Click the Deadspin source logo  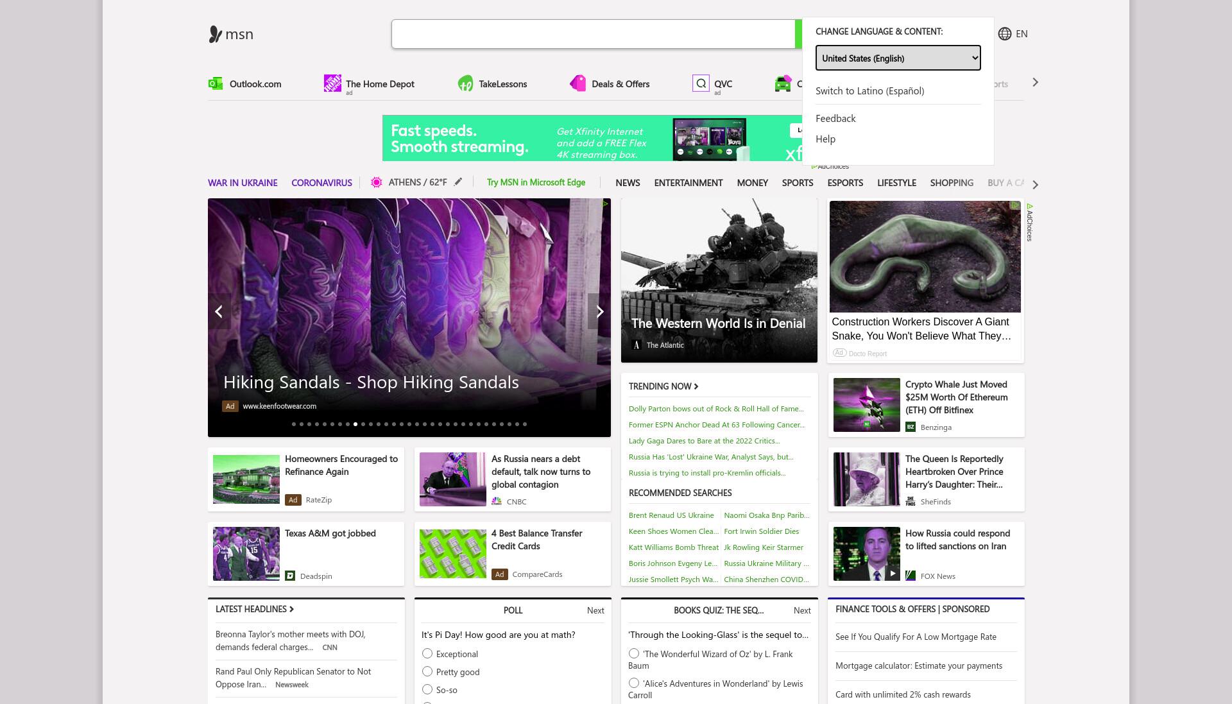pos(290,576)
